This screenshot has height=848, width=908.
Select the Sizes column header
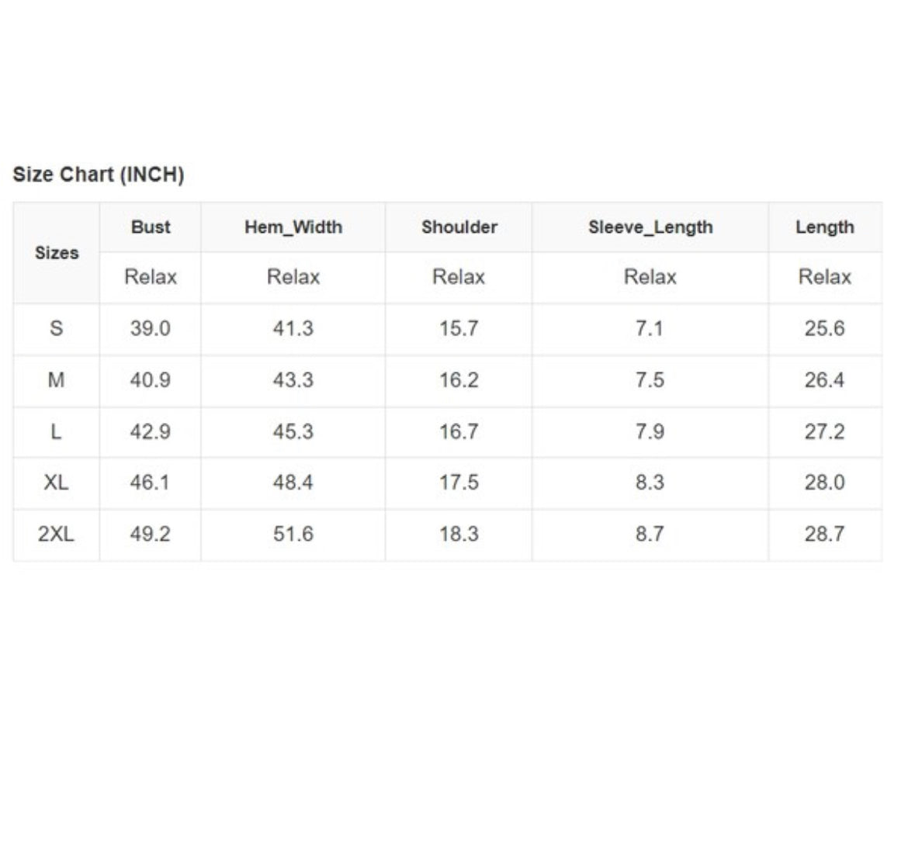pyautogui.click(x=57, y=253)
